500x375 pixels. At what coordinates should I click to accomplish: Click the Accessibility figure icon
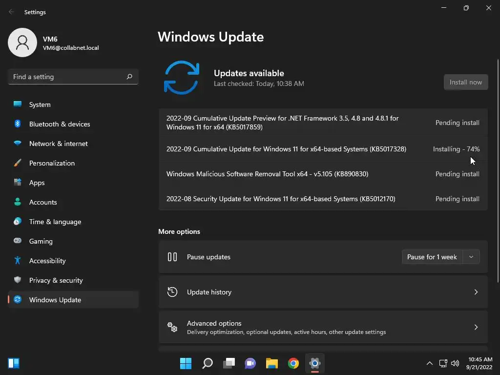tap(18, 261)
